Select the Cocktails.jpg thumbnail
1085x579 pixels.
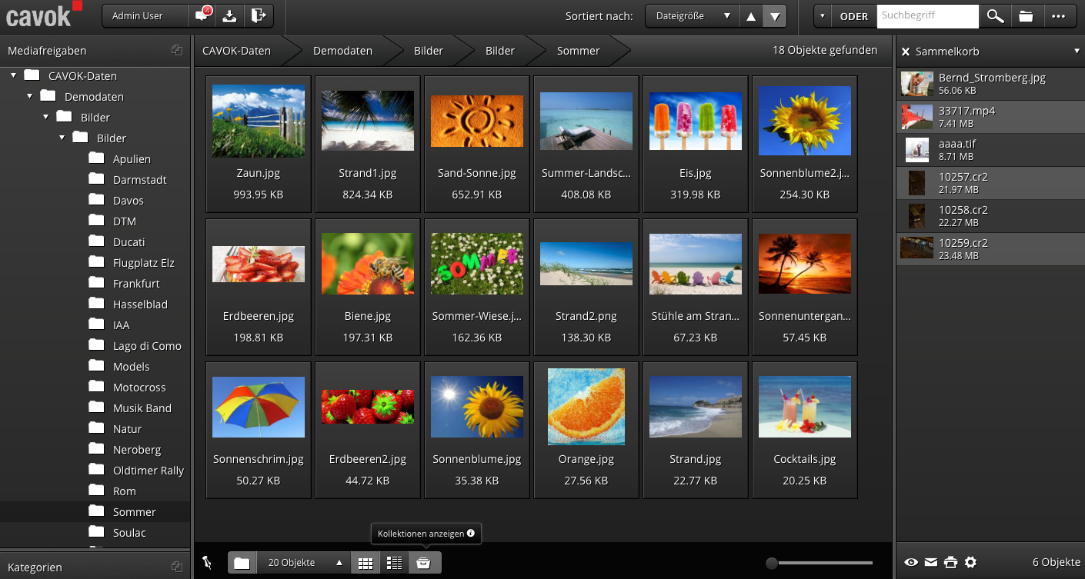[805, 408]
